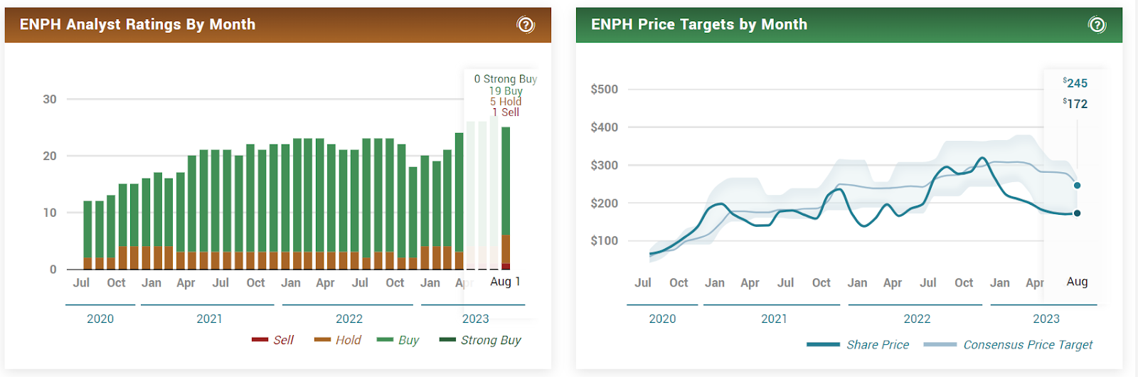The height and width of the screenshot is (377, 1138).
Task: Toggle the Sell legend entry
Action: click(x=272, y=340)
